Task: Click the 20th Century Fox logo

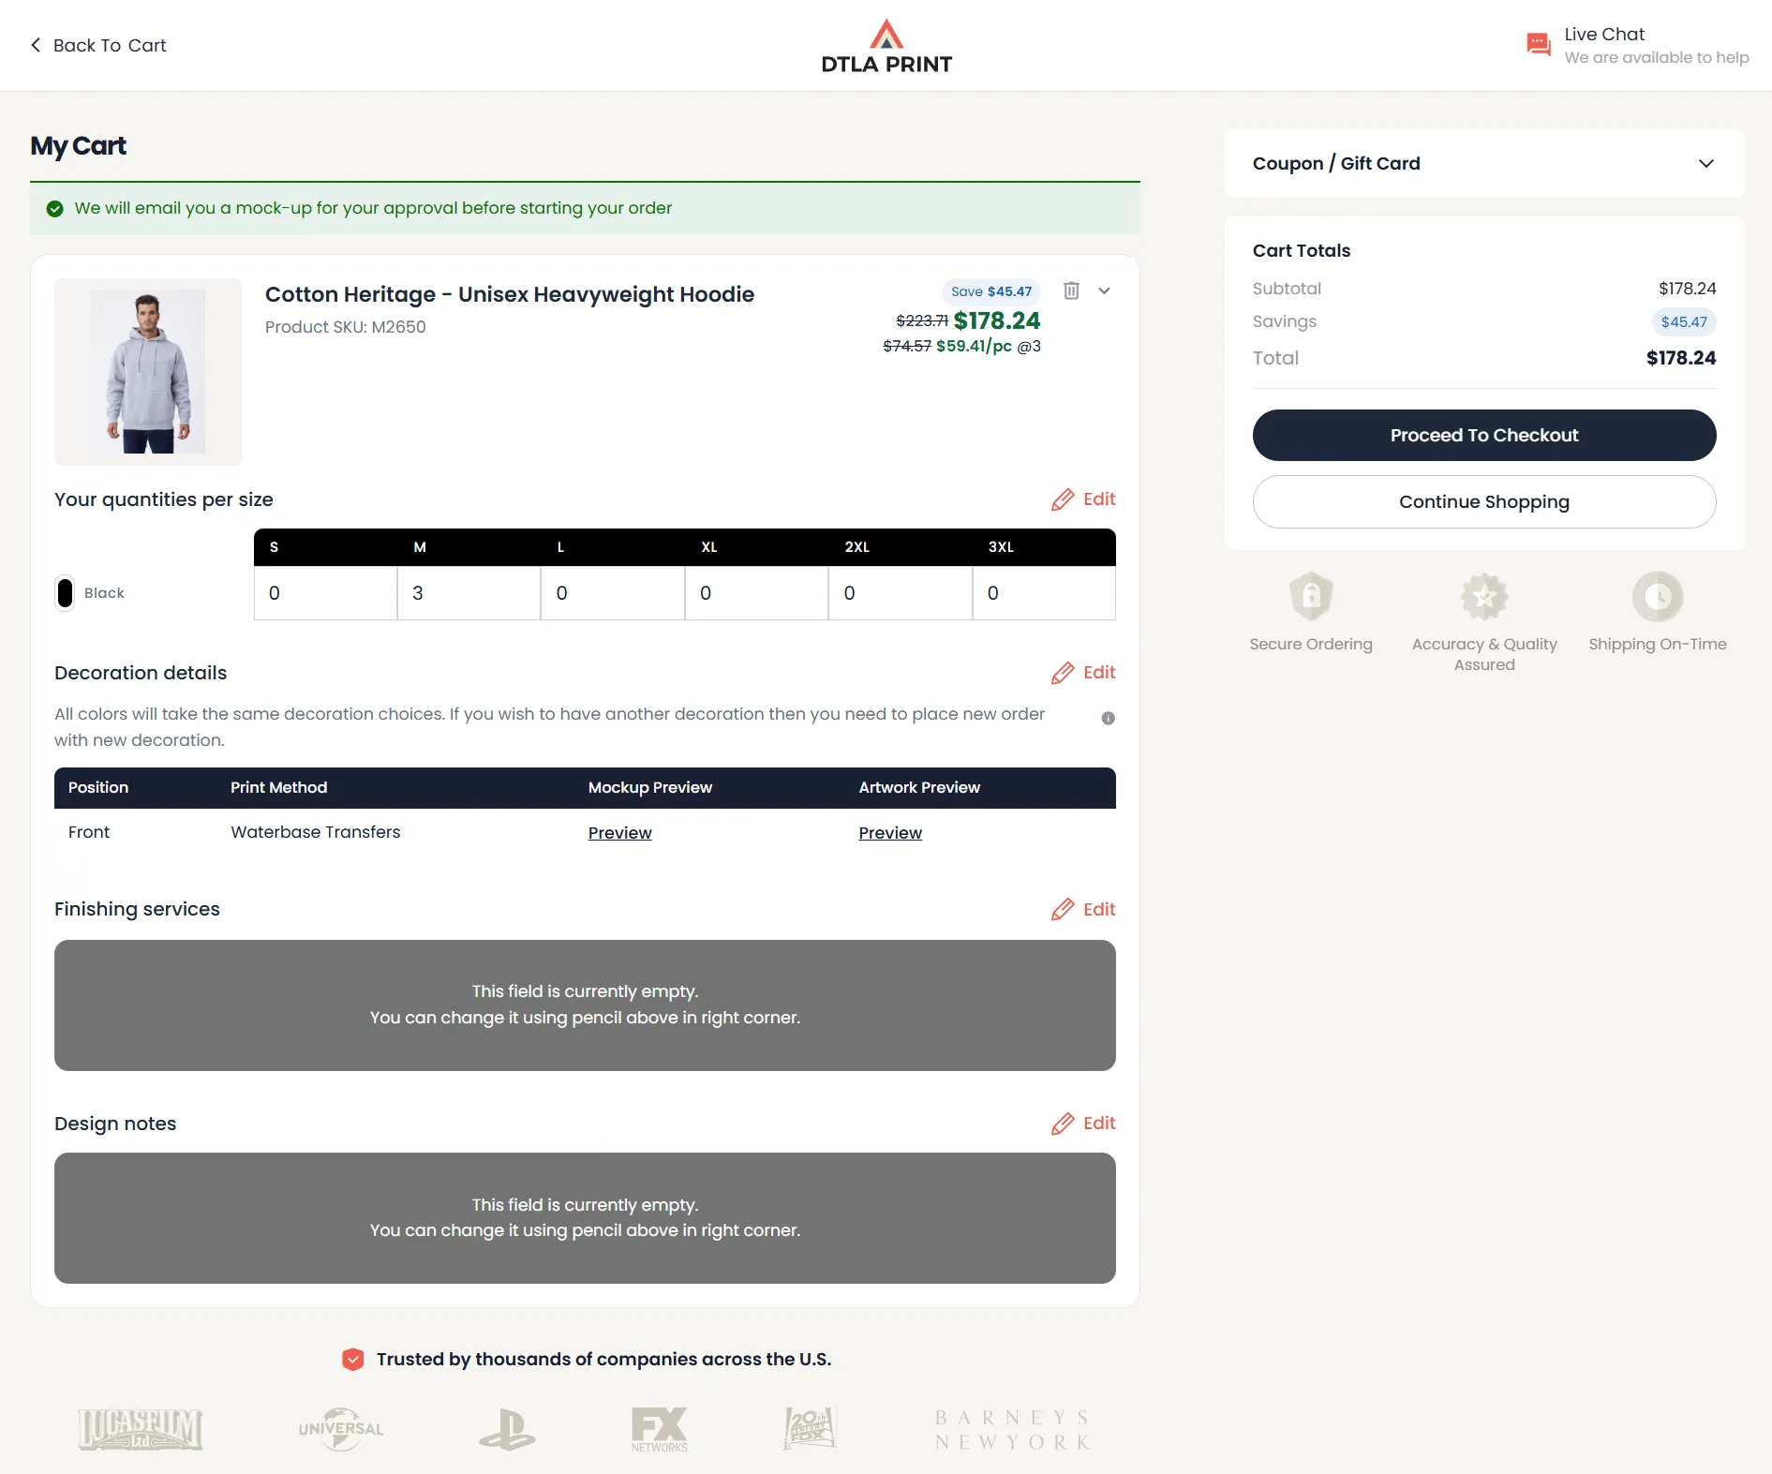Action: tap(810, 1429)
